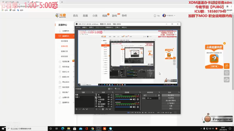Open the user account dropdown arrow in Douyu header
Image resolution: width=234 pixels, height=131 pixels.
click(x=175, y=16)
